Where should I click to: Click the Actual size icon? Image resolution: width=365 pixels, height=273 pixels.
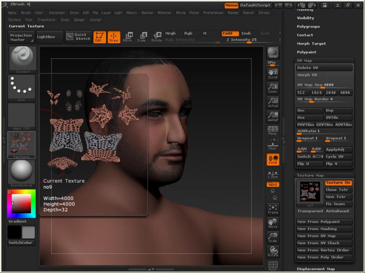tap(273, 102)
